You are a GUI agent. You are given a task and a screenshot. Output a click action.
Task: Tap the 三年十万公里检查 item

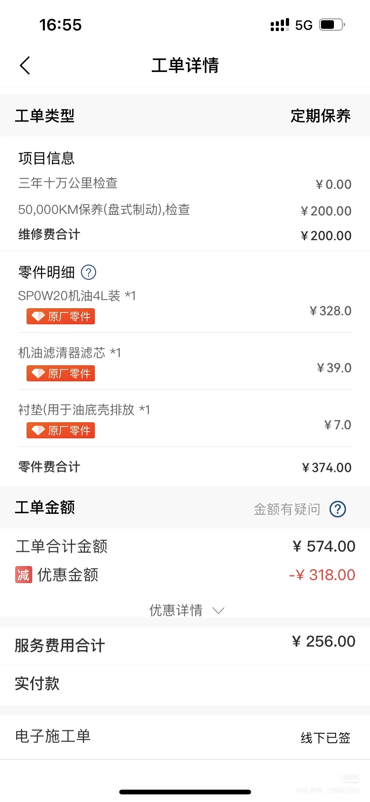click(68, 183)
